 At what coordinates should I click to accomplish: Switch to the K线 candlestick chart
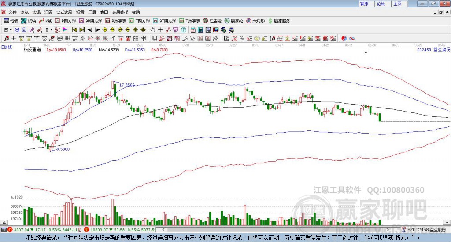pyautogui.click(x=45, y=21)
